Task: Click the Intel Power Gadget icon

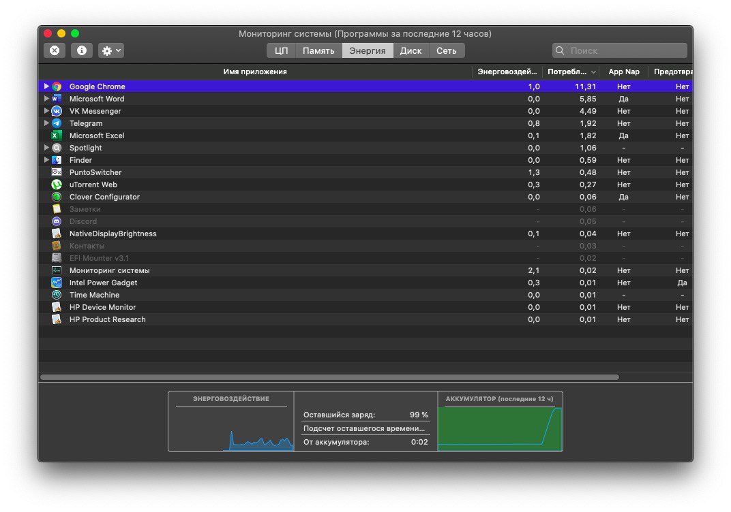Action: tap(57, 283)
